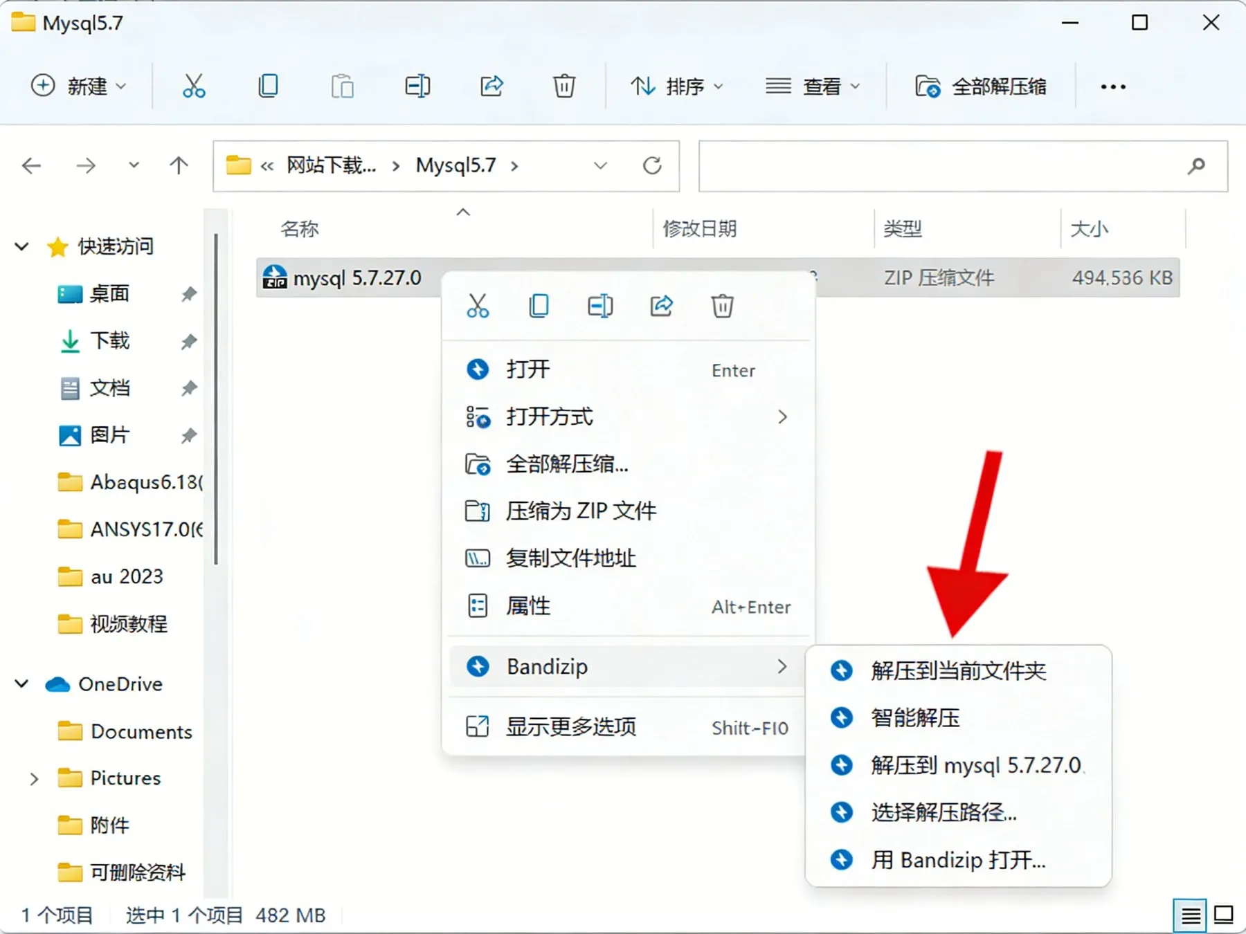The image size is (1246, 934).
Task: Select the 桌面 item in quick access
Action: [109, 294]
